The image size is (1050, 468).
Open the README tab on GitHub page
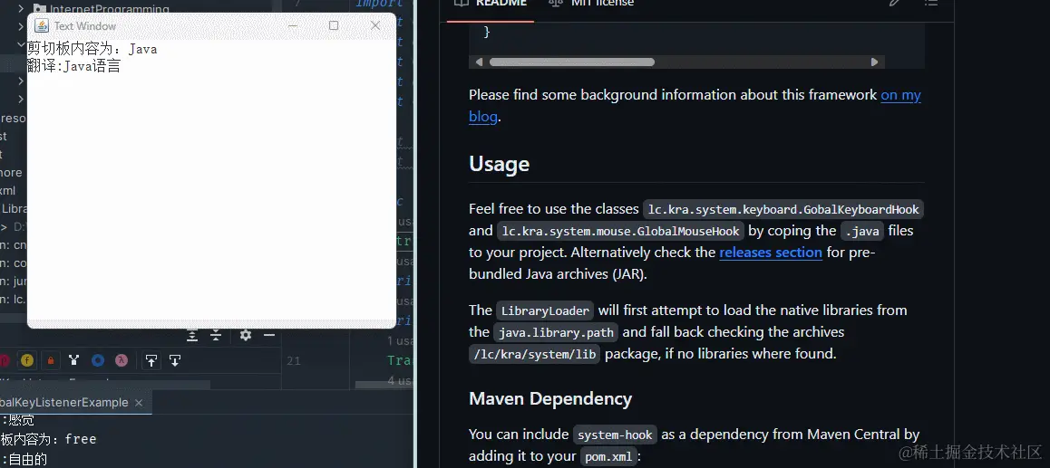[x=491, y=4]
